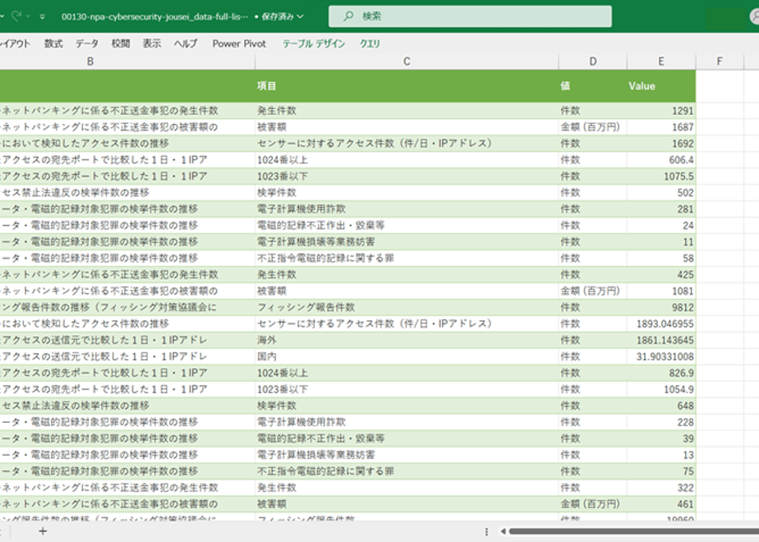Select the cell with value 1291
This screenshot has width=759, height=542.
(661, 111)
